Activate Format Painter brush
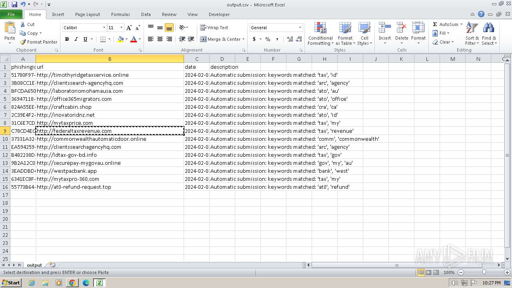Screen dimensions: 512x288 click(38, 42)
